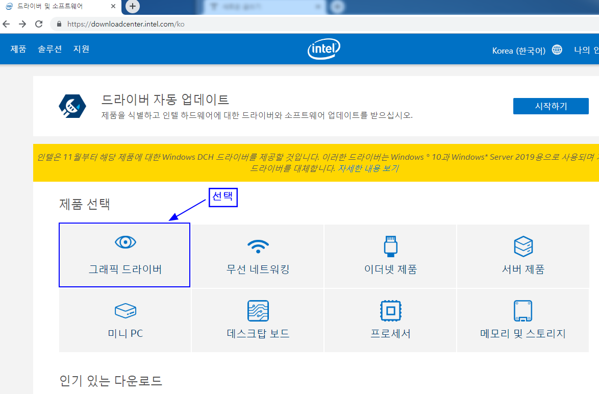Click the Mini PC box icon

click(126, 311)
